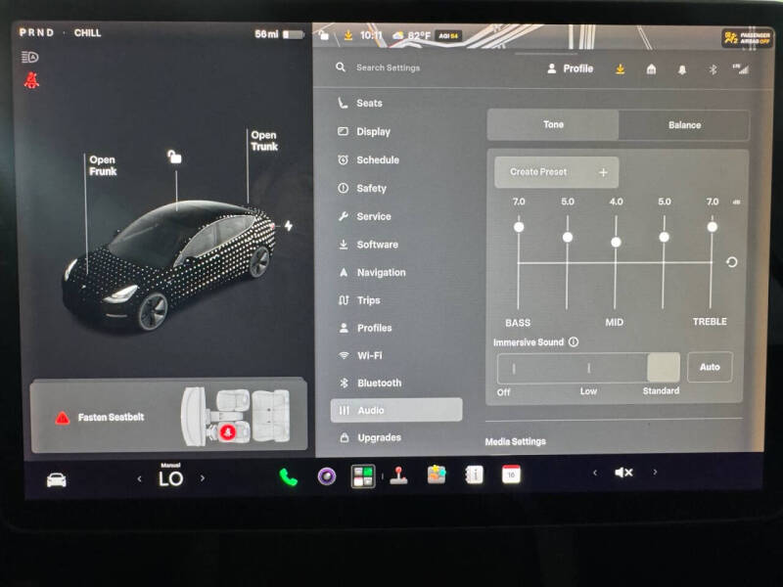Enable Auto immersive sound
Screen dimensions: 783x587
tap(710, 367)
